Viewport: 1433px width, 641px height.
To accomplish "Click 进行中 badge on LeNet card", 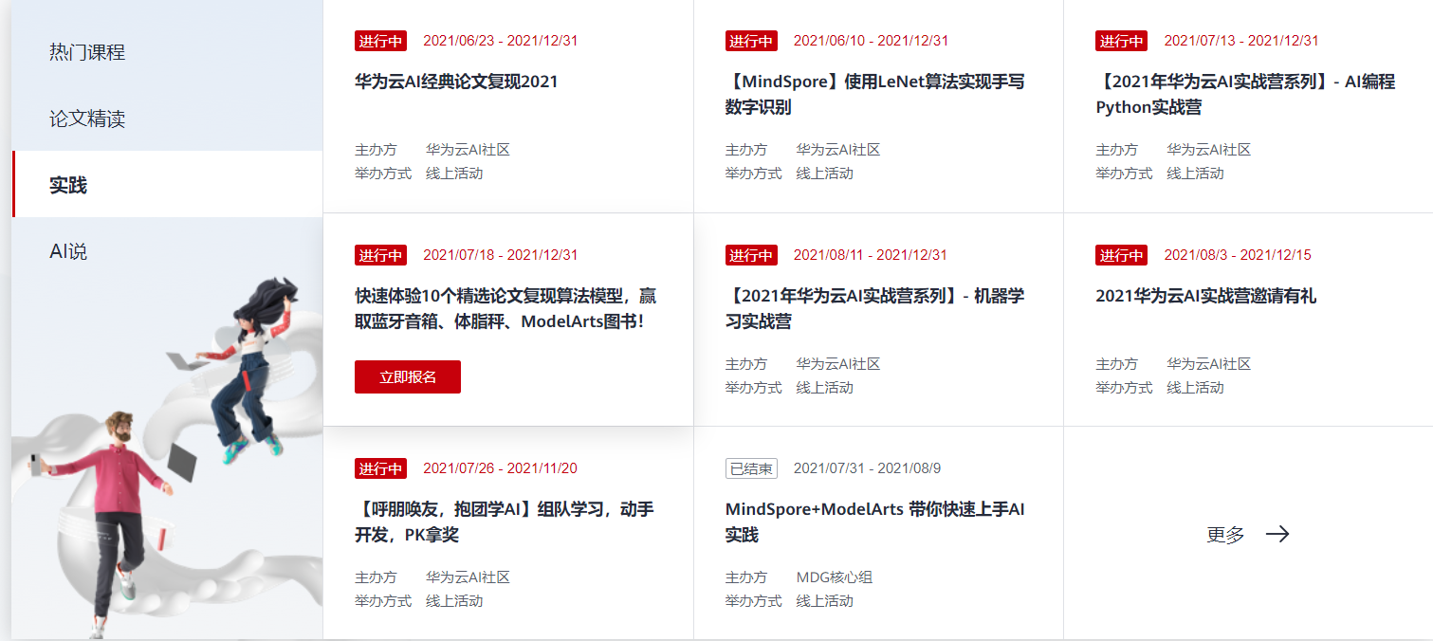I will [x=751, y=41].
